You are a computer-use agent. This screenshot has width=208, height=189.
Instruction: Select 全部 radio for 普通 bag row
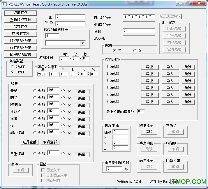tap(35, 91)
